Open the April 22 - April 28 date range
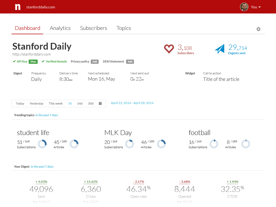 (x=132, y=103)
